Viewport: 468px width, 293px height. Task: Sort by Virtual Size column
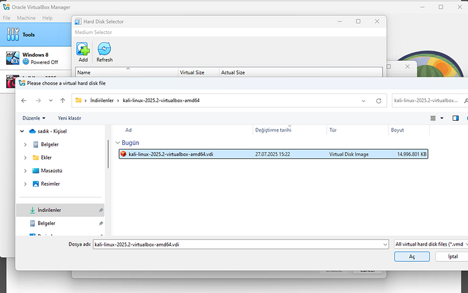(199, 73)
